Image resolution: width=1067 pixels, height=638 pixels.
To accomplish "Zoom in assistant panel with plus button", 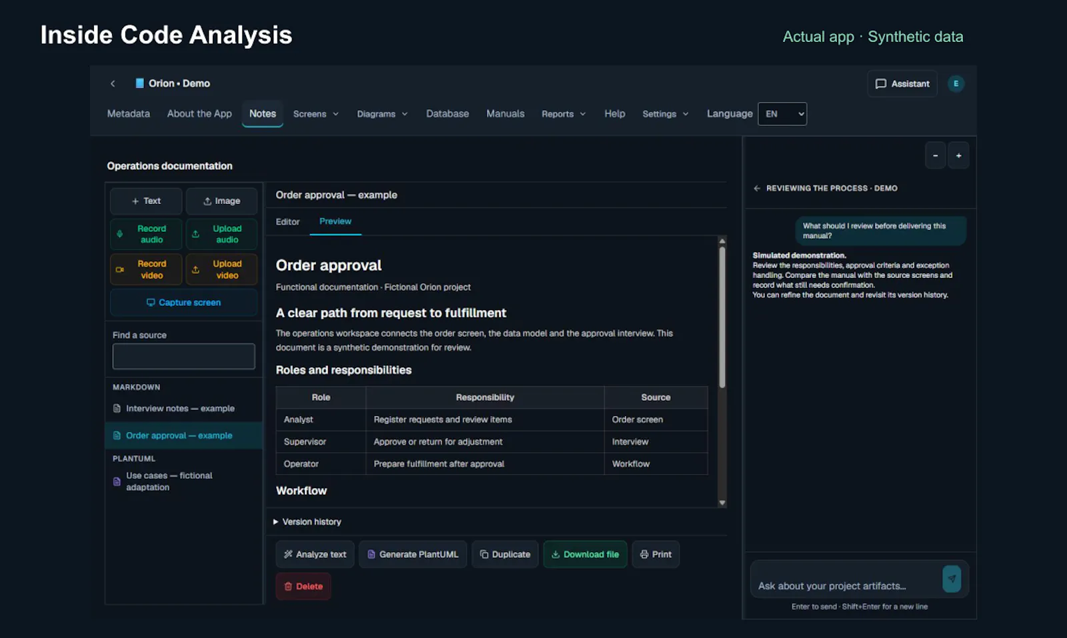I will (x=958, y=155).
